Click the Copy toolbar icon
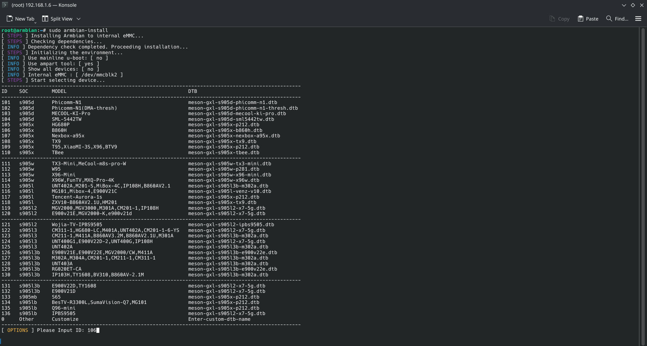 click(x=552, y=19)
